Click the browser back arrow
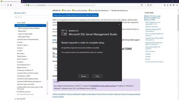Screen dimensions: 179x100 pos(2,5)
